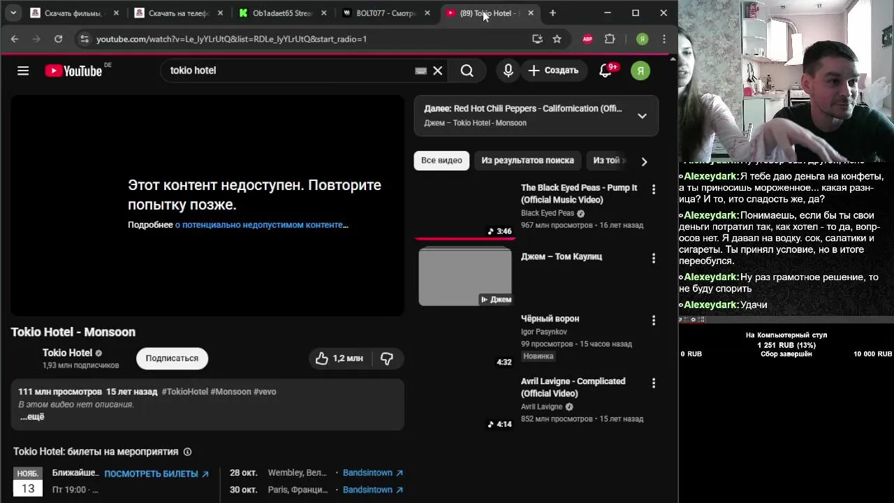The image size is (894, 503).
Task: Show info icon next to event tickets heading
Action: [187, 452]
